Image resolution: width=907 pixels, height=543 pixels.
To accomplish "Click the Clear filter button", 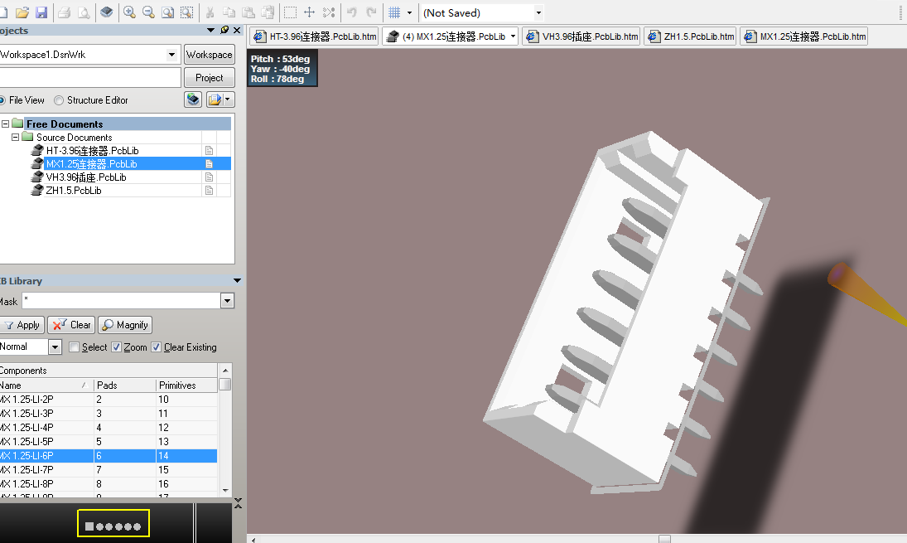I will pos(71,325).
